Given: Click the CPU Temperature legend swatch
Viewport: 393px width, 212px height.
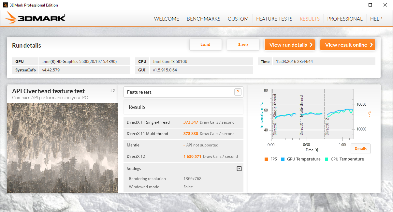Looking at the screenshot, I should 326,159.
